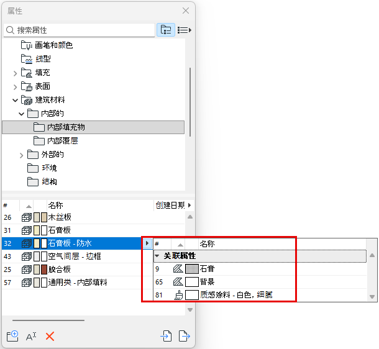Open related attributes flyout arrow for 石膏板 - 防水

click(147, 243)
